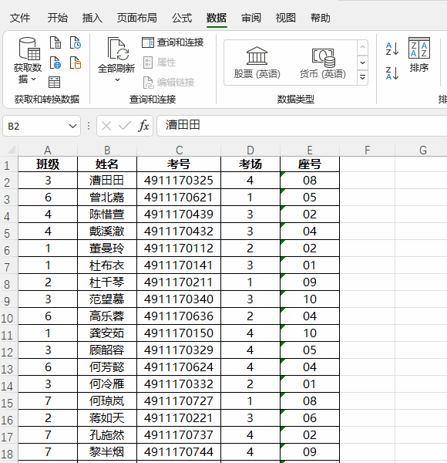Select cell containing 4911170744
Image resolution: width=447 pixels, height=463 pixels.
click(179, 452)
